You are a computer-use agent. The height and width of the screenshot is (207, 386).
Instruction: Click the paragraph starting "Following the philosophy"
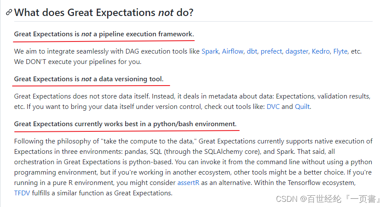coord(193,167)
